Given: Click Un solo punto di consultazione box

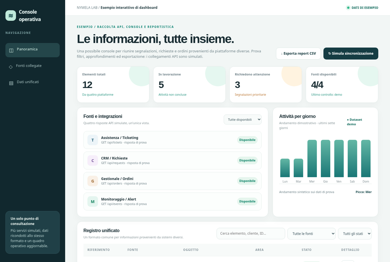Looking at the screenshot, I should [x=32, y=232].
